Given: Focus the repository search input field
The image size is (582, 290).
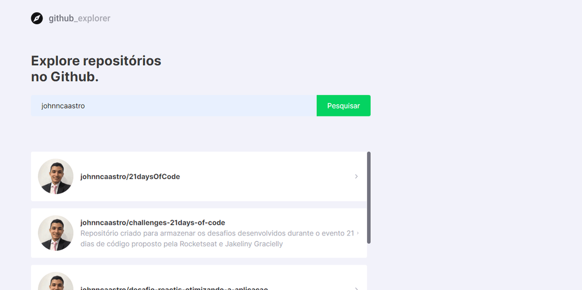Looking at the screenshot, I should tap(174, 106).
